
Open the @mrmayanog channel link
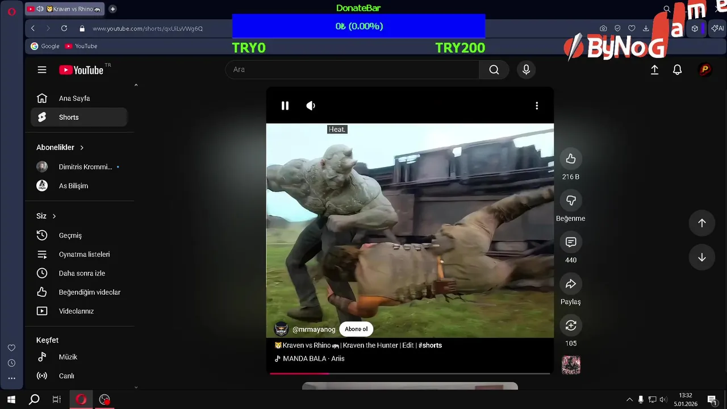point(314,329)
